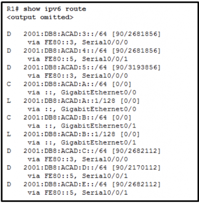The width and height of the screenshot is (199, 204).
Task: Click GigabitEthernet0/1 under the ACAD:B::/64 route
Action: coord(99,126)
